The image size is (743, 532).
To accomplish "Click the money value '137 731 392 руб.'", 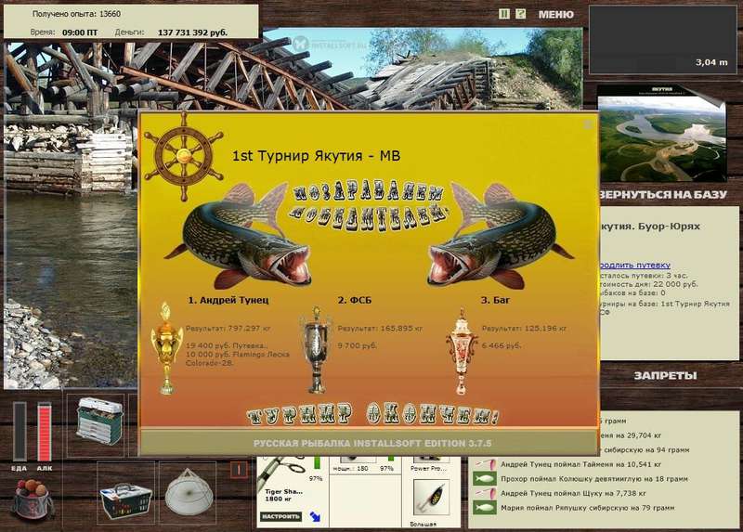I will 192,32.
